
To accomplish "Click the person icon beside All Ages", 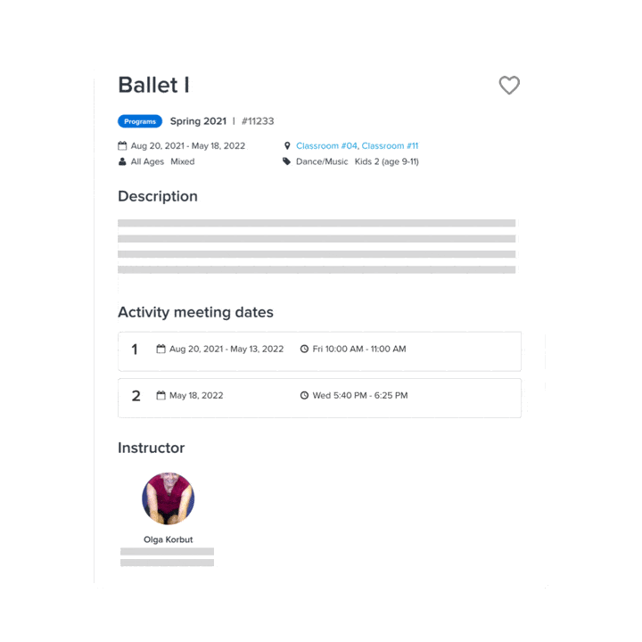I will click(x=122, y=161).
